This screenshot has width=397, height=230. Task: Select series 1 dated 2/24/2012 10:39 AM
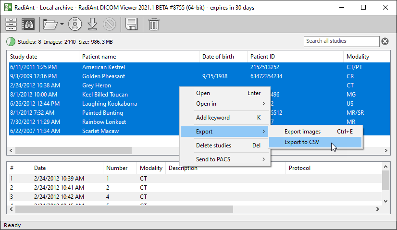[195, 179]
